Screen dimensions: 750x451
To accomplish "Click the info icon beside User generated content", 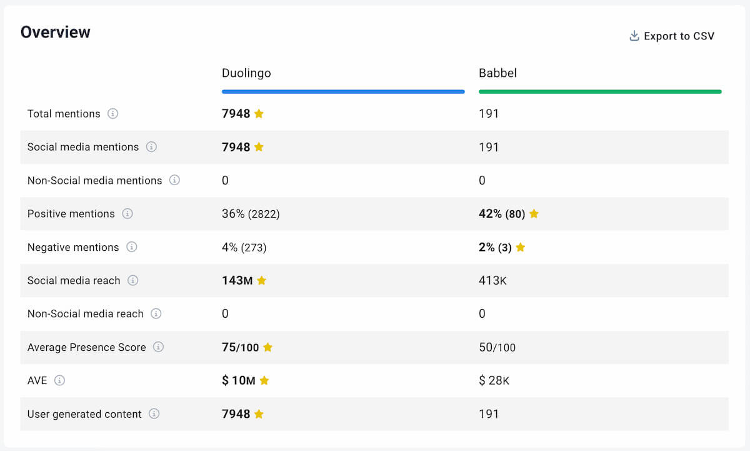I will coord(154,415).
